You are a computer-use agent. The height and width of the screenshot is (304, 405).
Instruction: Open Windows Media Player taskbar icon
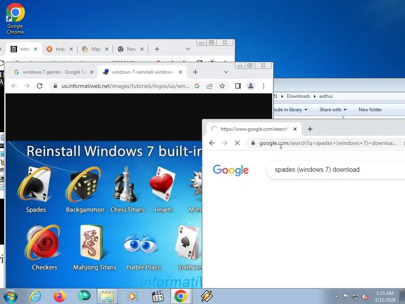[132, 296]
